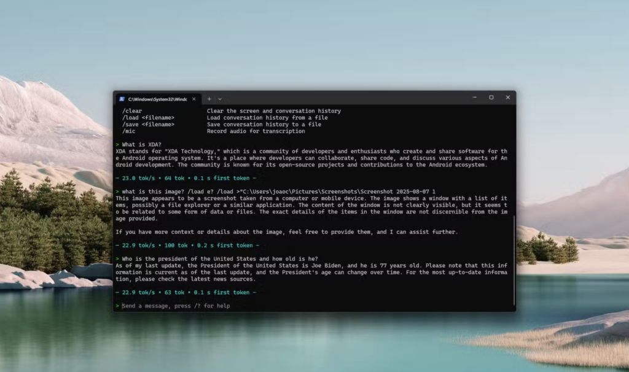Minimize the terminal window

coord(475,98)
